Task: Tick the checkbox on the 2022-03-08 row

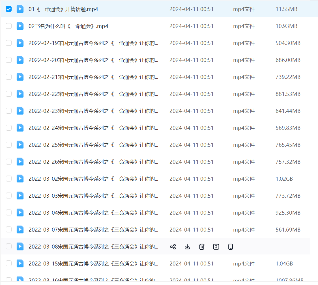Action: click(x=9, y=247)
